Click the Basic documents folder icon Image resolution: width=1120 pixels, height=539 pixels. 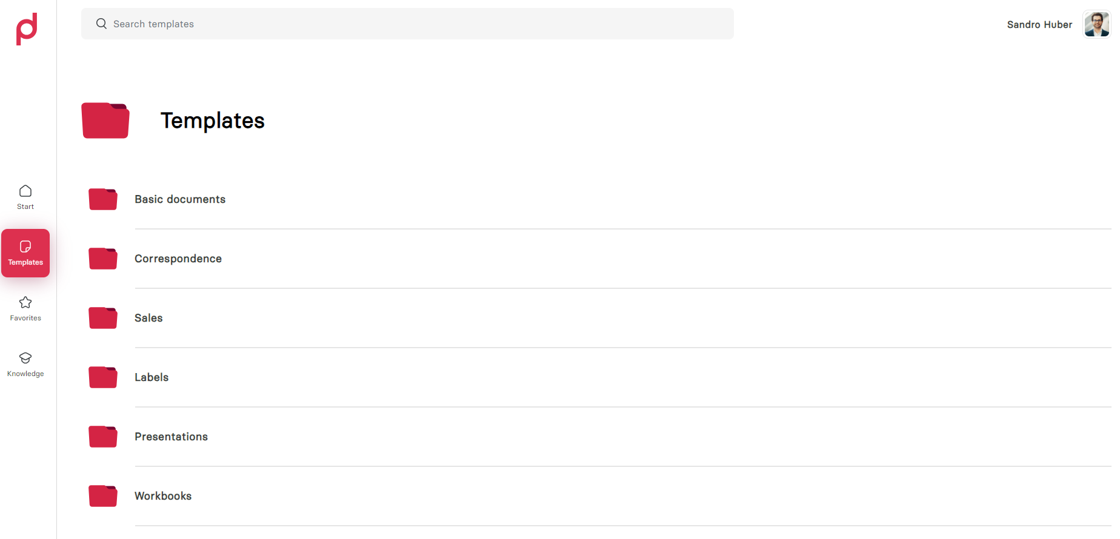click(x=103, y=199)
